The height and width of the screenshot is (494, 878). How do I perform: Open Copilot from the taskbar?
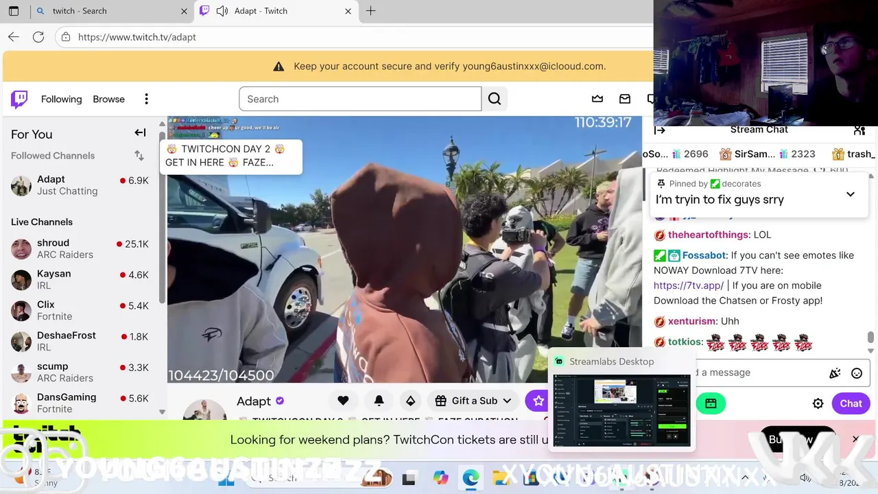coord(440,478)
